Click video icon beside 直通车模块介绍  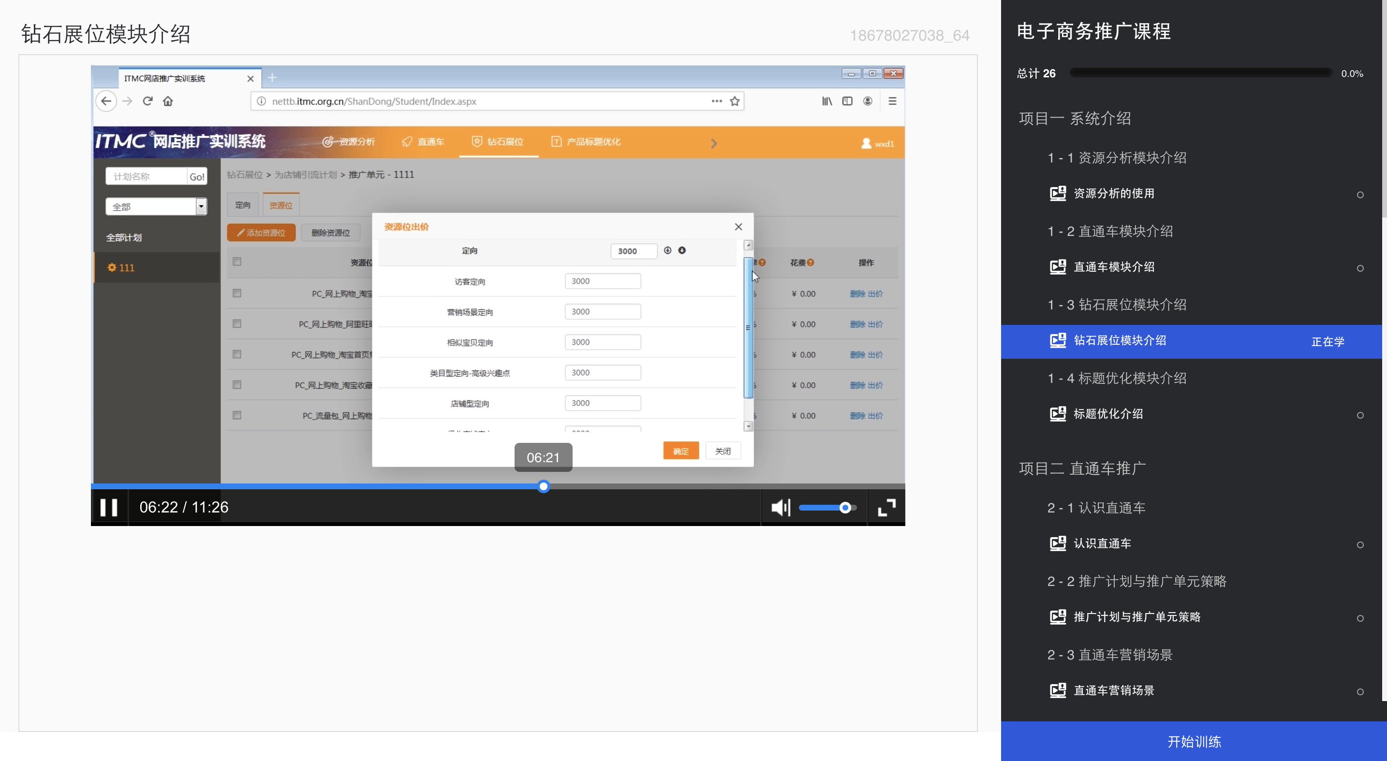[x=1058, y=267]
